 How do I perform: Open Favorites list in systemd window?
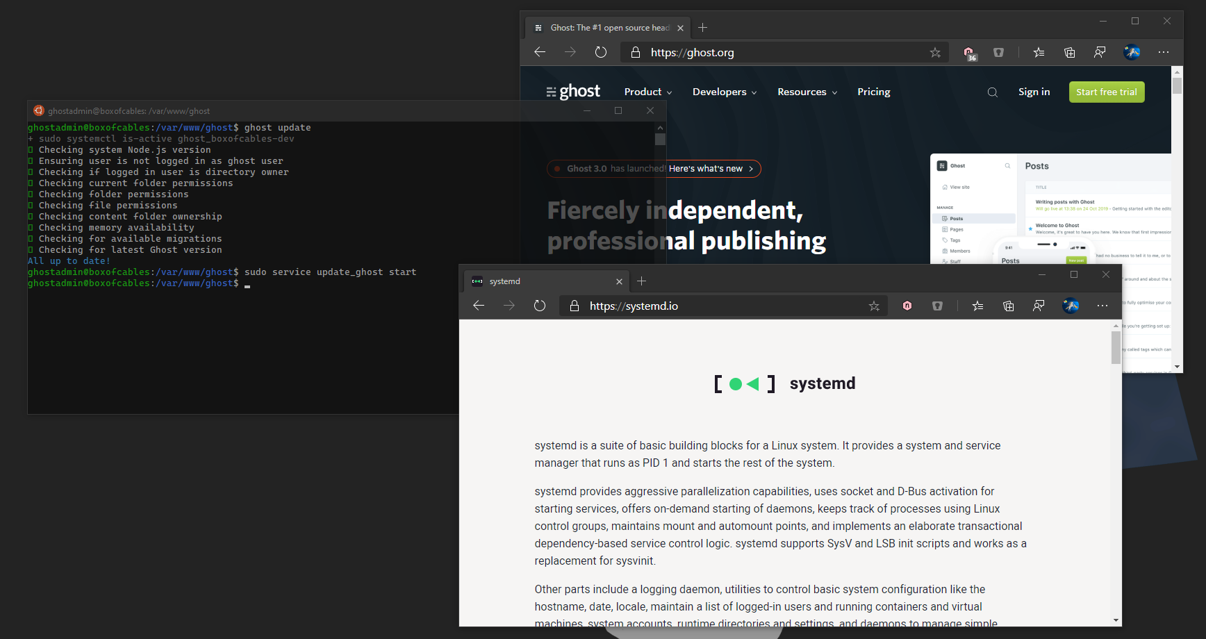pos(977,306)
